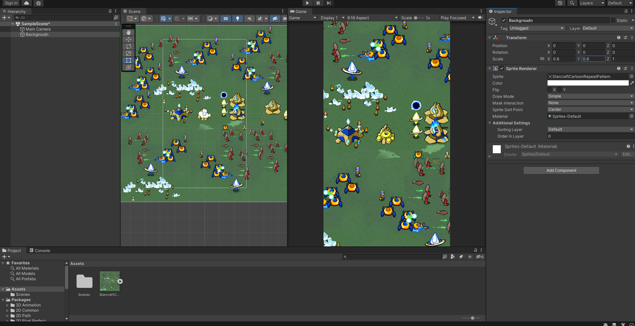
Task: Click the Scale Y input field
Action: (x=594, y=59)
